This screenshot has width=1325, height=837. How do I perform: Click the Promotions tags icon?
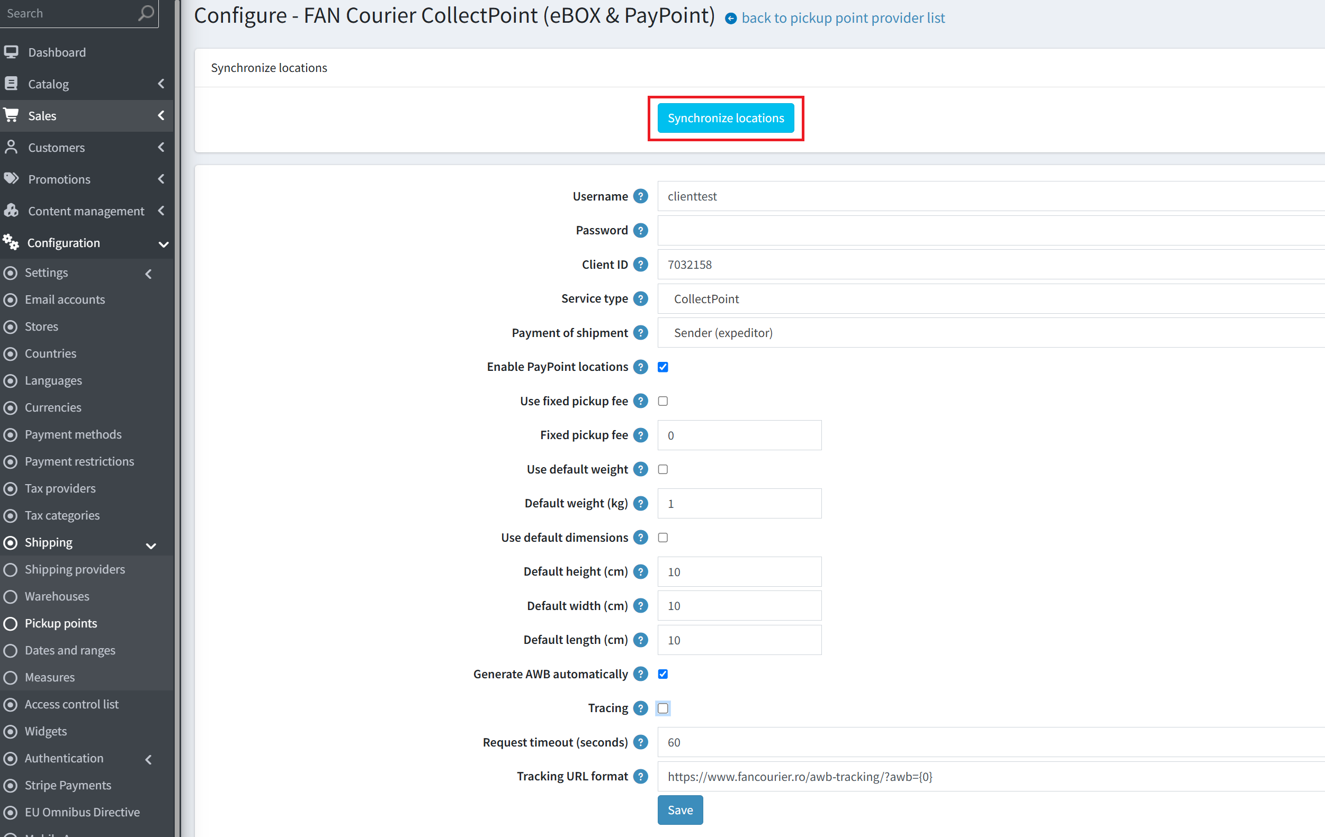[x=11, y=179]
